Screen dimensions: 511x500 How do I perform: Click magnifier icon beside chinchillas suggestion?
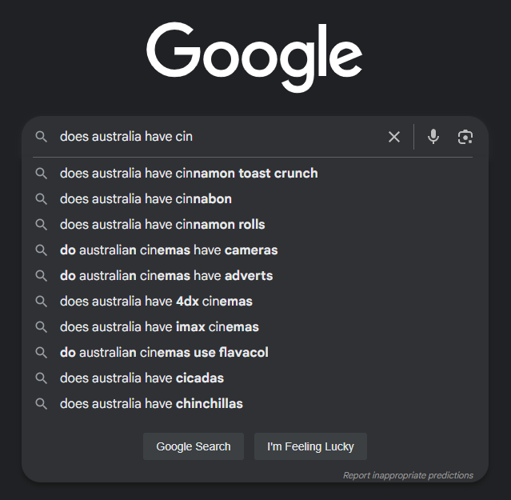click(x=42, y=404)
